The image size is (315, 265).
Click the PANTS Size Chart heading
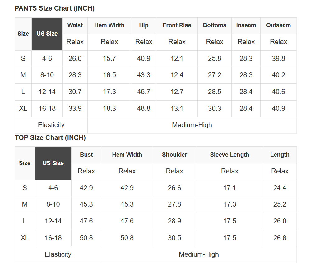pyautogui.click(x=54, y=8)
